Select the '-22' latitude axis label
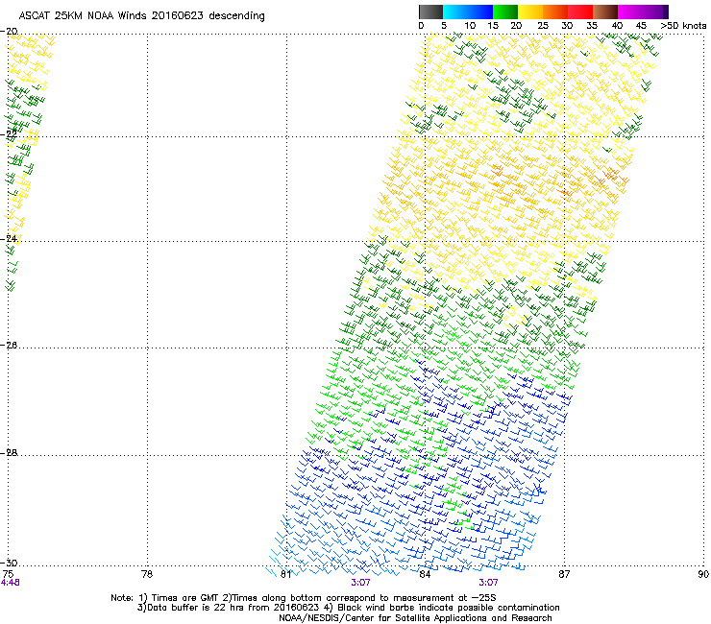711x624 pixels. point(9,134)
